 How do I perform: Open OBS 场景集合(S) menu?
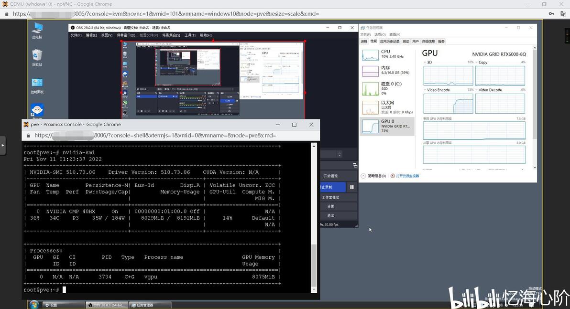tap(171, 35)
